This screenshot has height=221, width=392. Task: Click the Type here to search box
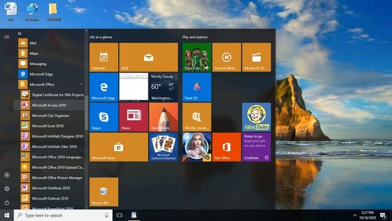click(63, 215)
